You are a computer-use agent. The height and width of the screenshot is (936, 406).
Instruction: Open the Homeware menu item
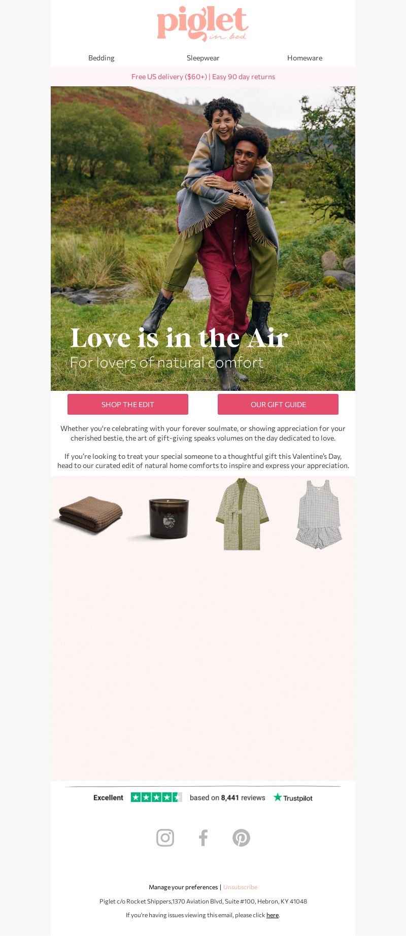(304, 58)
